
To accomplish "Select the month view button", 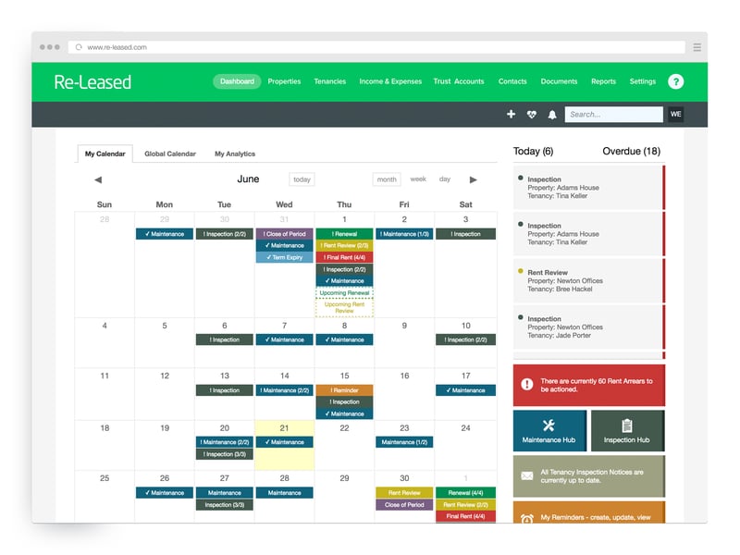I will pos(387,179).
